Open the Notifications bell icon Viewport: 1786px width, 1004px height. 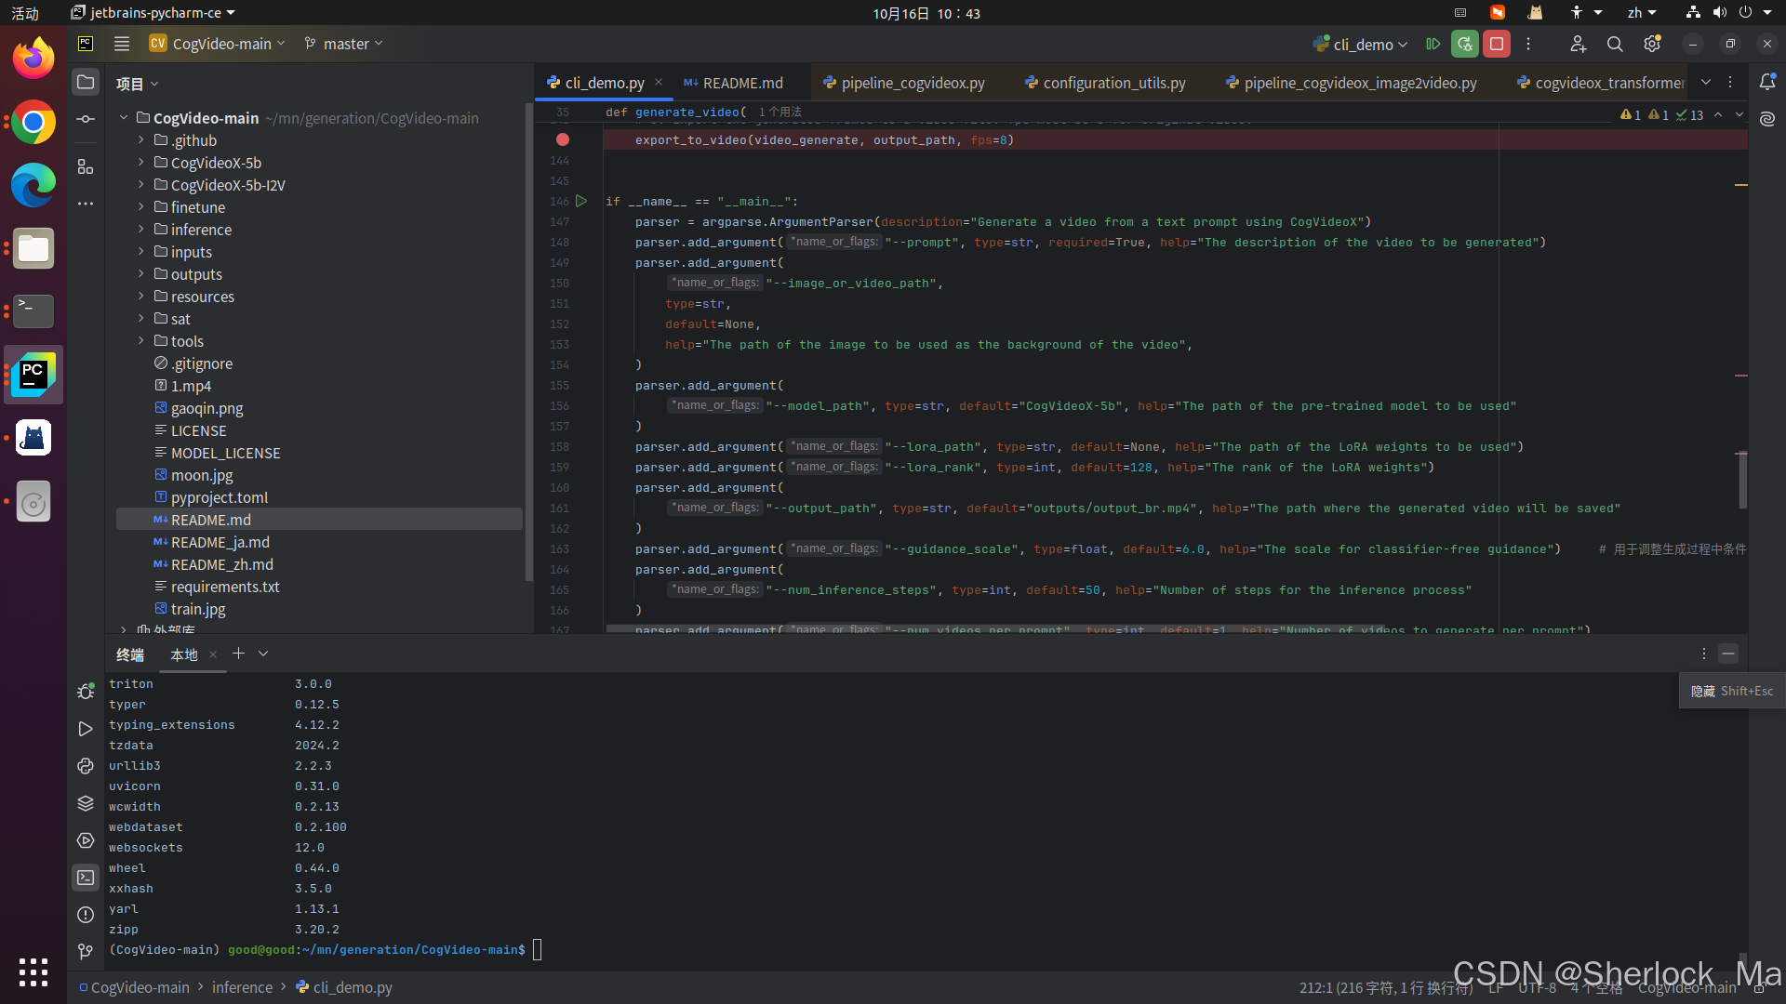click(1767, 82)
